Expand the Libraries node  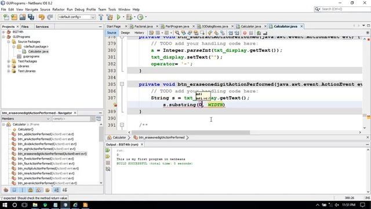click(x=9, y=66)
